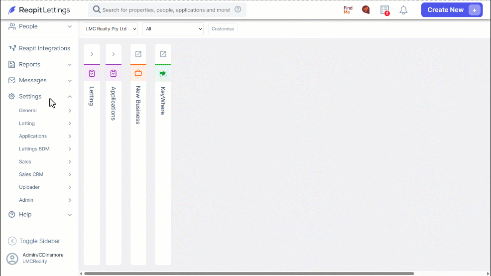Expand the Lettings BDM chevron
Image resolution: width=491 pixels, height=276 pixels.
[x=70, y=149]
